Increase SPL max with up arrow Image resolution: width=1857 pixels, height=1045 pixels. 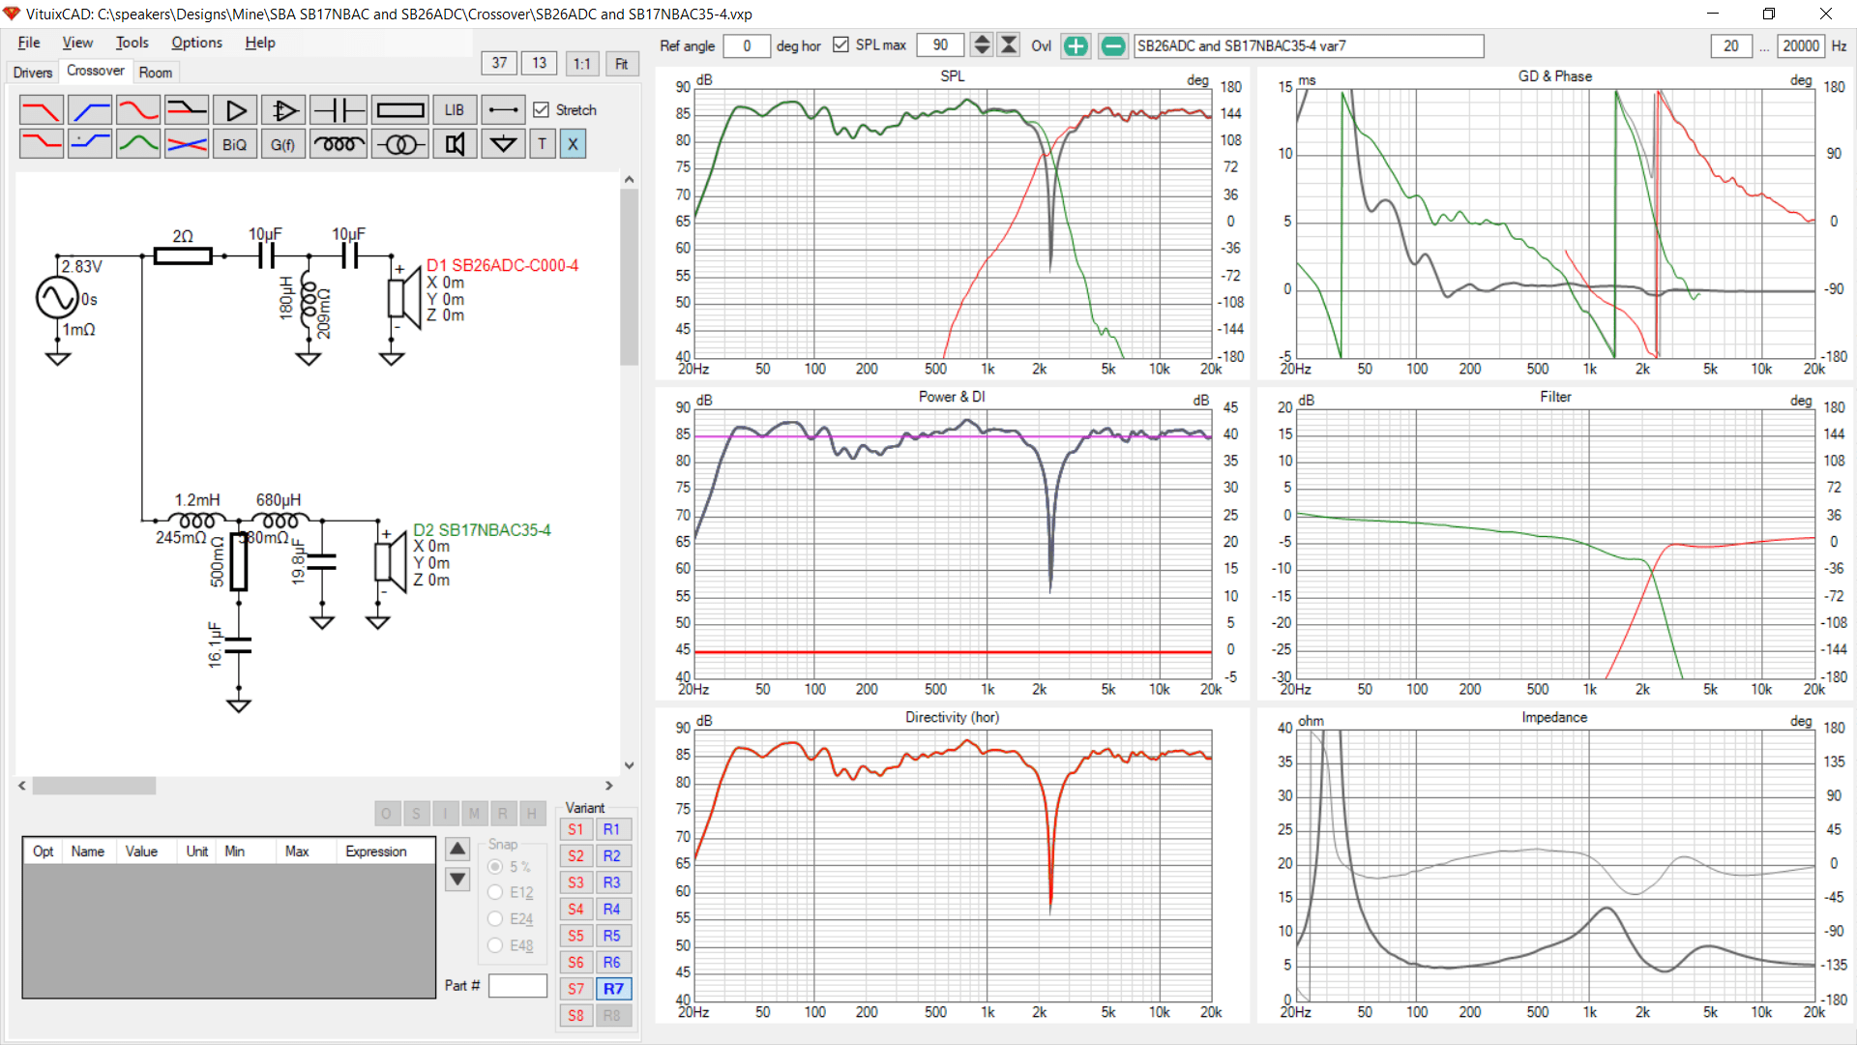(x=982, y=40)
